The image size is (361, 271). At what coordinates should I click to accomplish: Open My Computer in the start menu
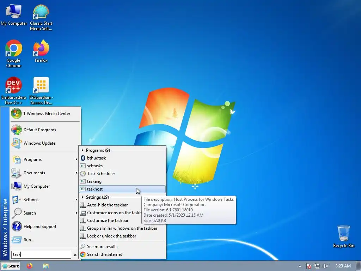coord(44,186)
